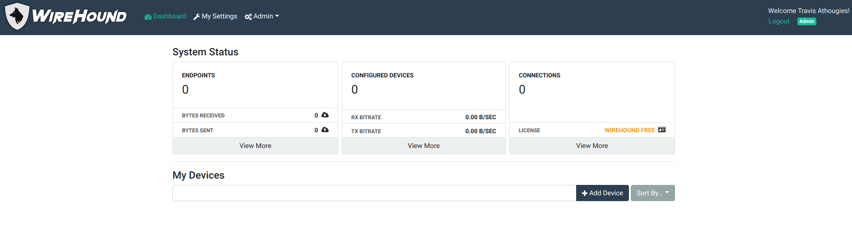Click the WireHound shield logo

[x=17, y=17]
